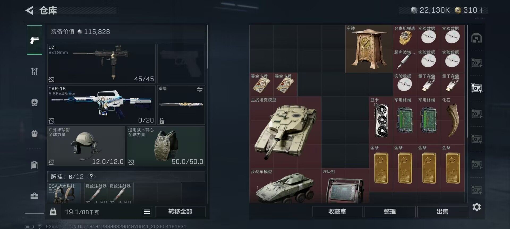Click the 转移全部 button
This screenshot has width=510, height=229.
tap(180, 212)
